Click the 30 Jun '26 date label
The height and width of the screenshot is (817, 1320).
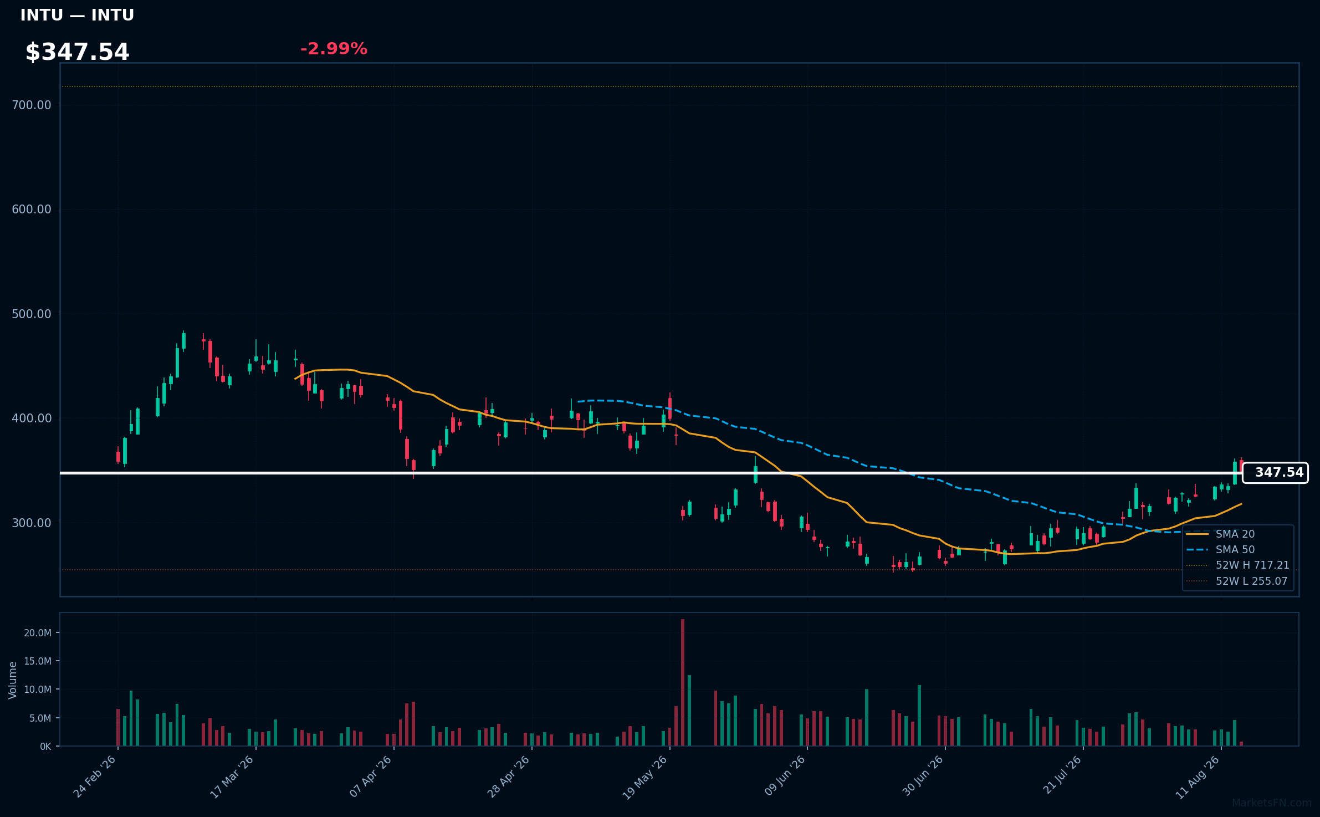tap(923, 777)
